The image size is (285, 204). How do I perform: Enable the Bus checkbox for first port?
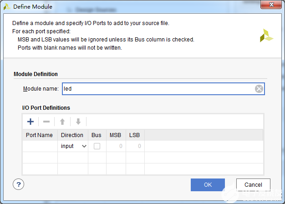click(97, 146)
